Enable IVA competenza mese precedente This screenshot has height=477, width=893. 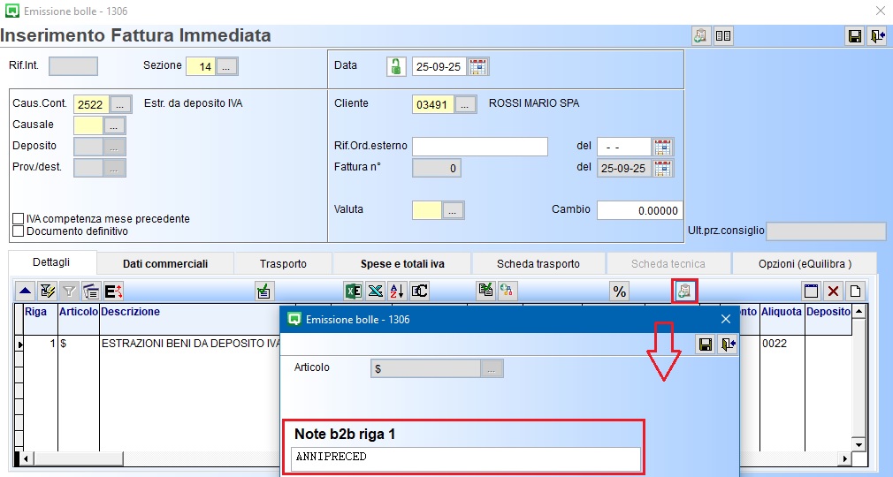click(x=19, y=219)
